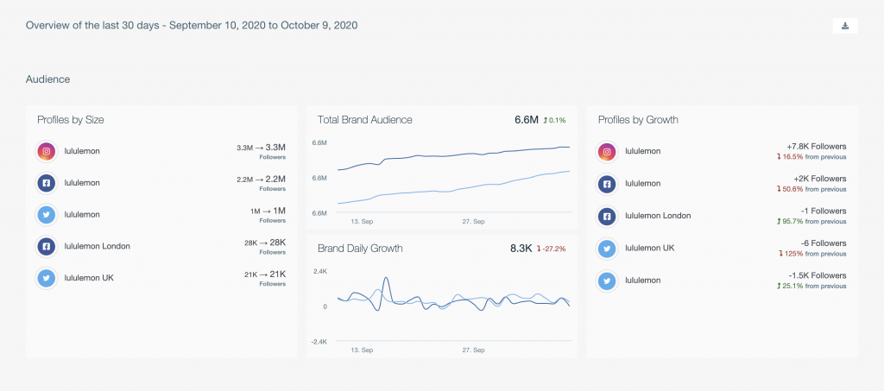
Task: Click lululemon Twitter icon in Profiles by Size
Action: [x=47, y=214]
